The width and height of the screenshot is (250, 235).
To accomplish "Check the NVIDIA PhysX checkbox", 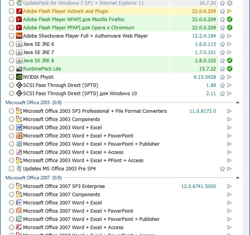I will pos(11,77).
